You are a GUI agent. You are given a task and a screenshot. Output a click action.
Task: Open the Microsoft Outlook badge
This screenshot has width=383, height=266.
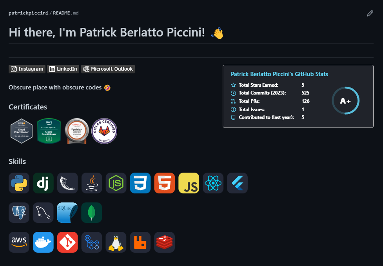point(108,69)
